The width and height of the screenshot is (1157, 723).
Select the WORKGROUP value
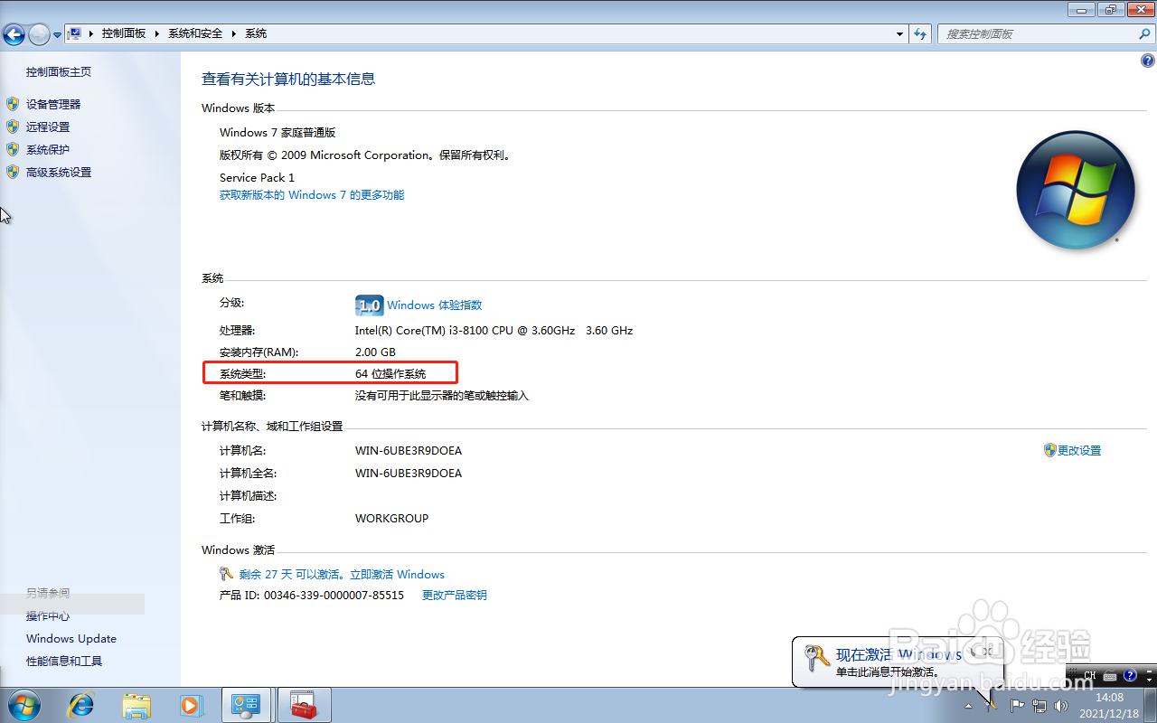click(392, 518)
